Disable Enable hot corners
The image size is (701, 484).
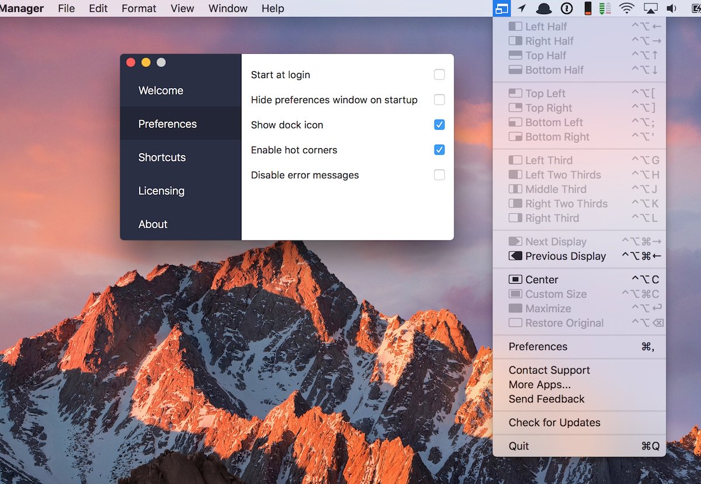[x=439, y=150]
